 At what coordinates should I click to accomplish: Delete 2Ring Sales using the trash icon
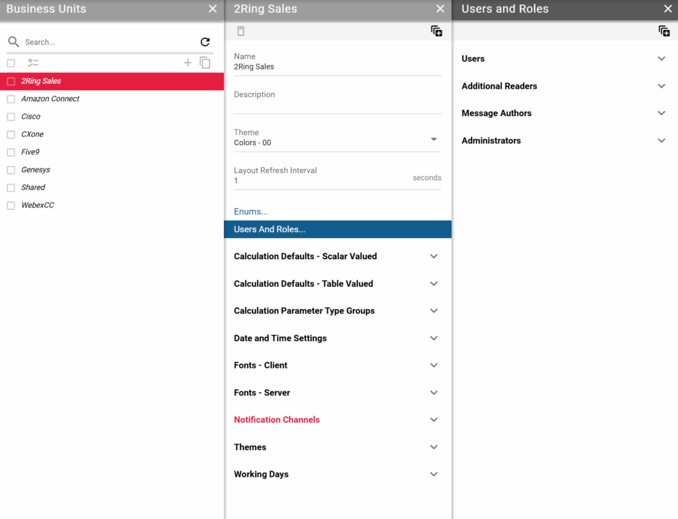click(x=240, y=30)
